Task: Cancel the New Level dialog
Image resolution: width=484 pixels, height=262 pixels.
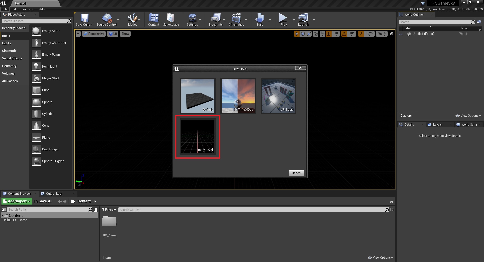Action: (x=296, y=173)
